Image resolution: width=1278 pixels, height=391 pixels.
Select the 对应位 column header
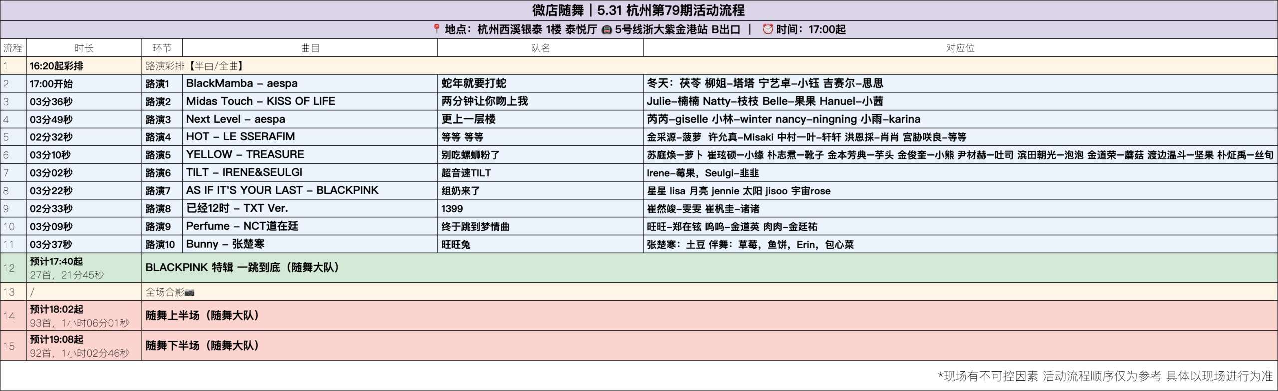pyautogui.click(x=959, y=48)
